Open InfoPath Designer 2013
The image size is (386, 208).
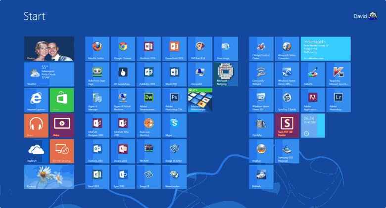point(97,126)
